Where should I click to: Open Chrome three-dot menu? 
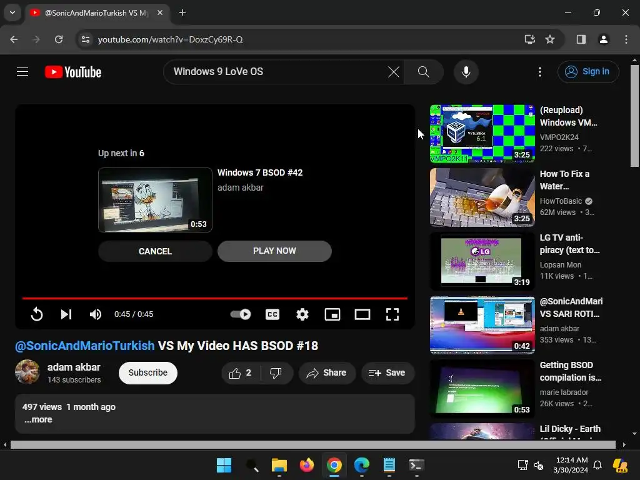coord(626,39)
